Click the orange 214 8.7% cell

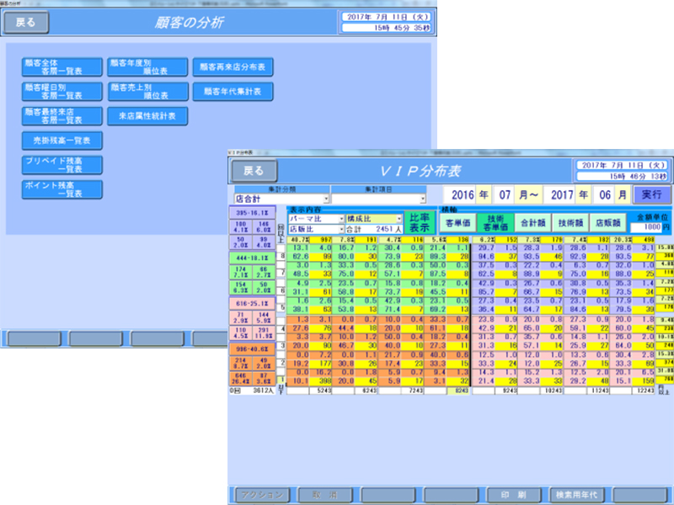click(241, 364)
